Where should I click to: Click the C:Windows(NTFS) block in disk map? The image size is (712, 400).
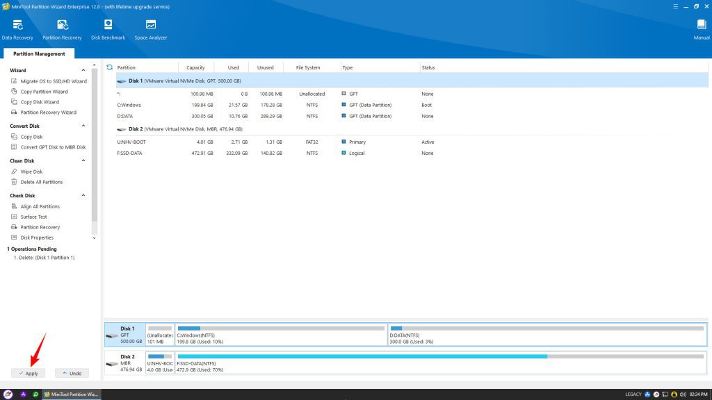[x=281, y=335]
